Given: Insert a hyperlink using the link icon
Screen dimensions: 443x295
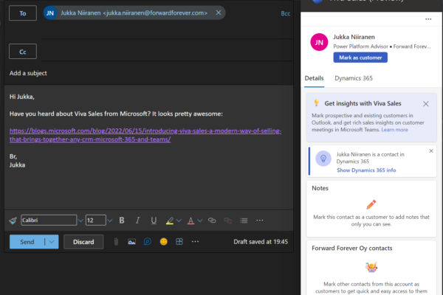Looking at the screenshot, I should 212,221.
